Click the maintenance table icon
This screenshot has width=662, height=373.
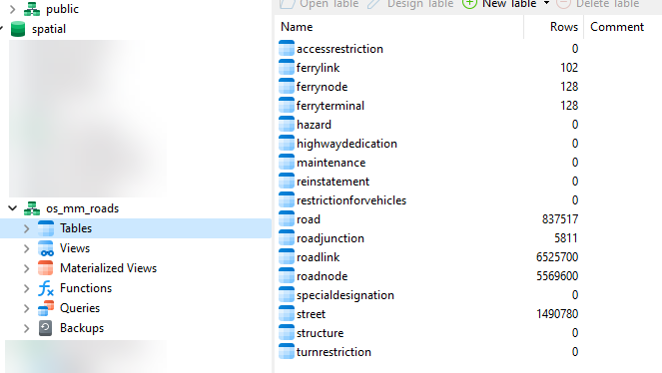pos(287,162)
